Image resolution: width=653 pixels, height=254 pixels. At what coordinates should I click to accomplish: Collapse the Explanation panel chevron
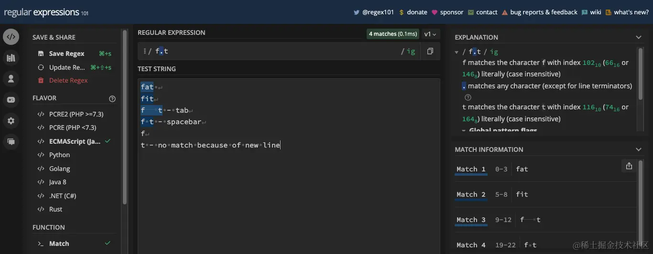coord(639,37)
